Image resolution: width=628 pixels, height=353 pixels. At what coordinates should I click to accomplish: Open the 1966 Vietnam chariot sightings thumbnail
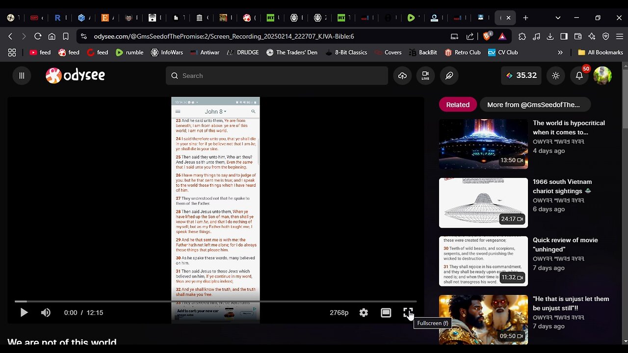click(483, 203)
